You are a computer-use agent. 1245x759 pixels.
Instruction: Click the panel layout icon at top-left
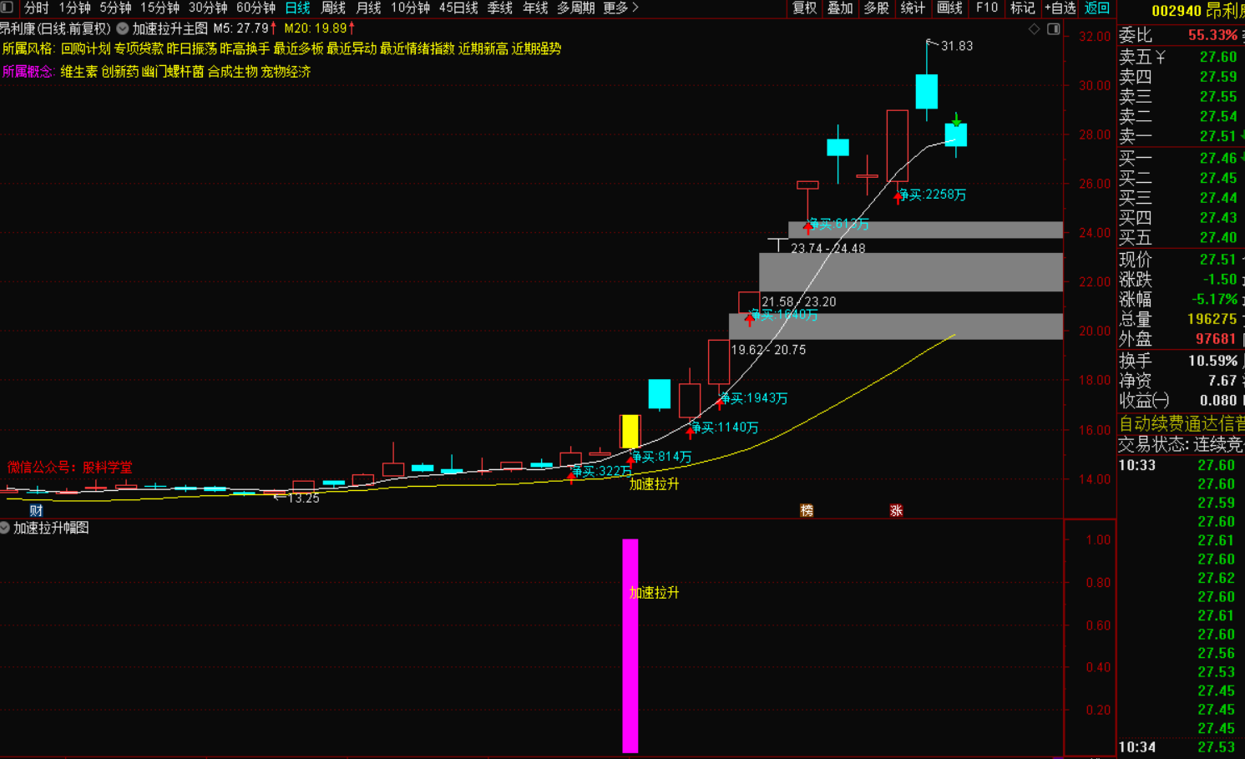(8, 8)
